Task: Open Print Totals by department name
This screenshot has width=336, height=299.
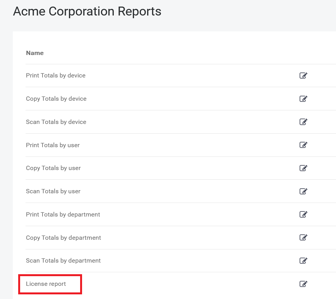Action: pyautogui.click(x=63, y=215)
